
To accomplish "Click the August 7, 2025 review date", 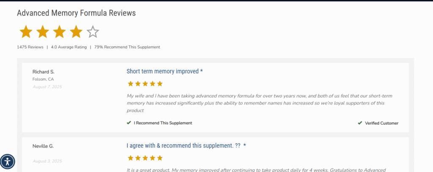I will point(47,87).
